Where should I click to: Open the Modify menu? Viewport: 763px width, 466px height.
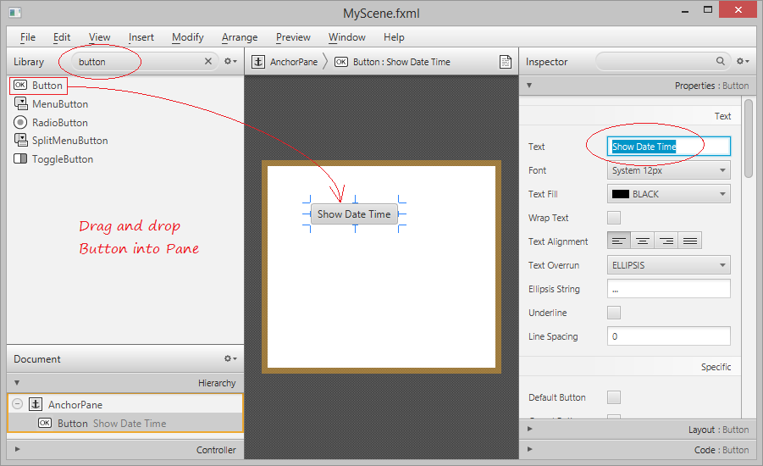point(187,37)
